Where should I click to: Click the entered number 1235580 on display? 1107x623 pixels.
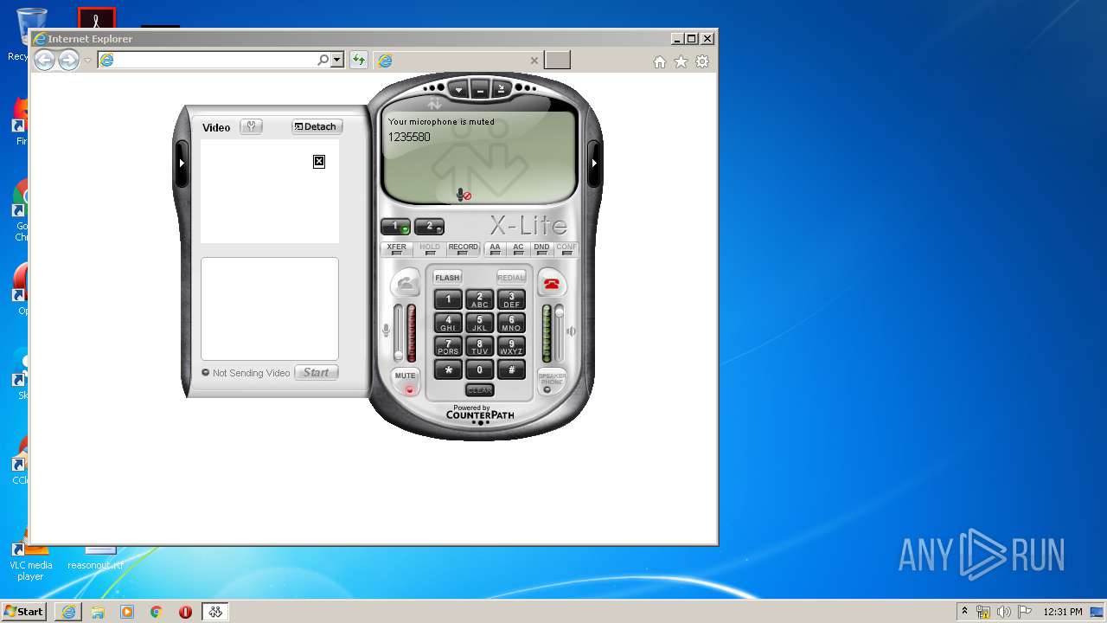(409, 137)
